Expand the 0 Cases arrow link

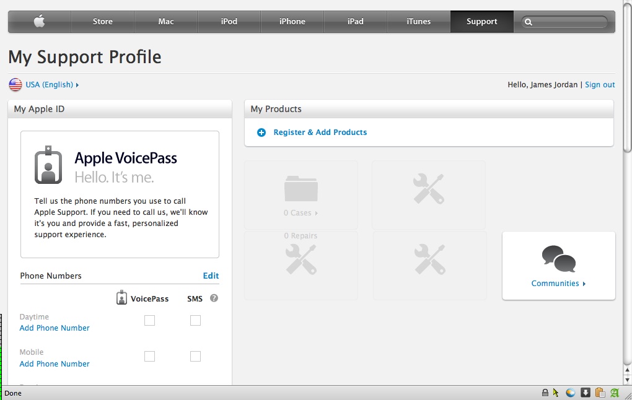point(301,212)
